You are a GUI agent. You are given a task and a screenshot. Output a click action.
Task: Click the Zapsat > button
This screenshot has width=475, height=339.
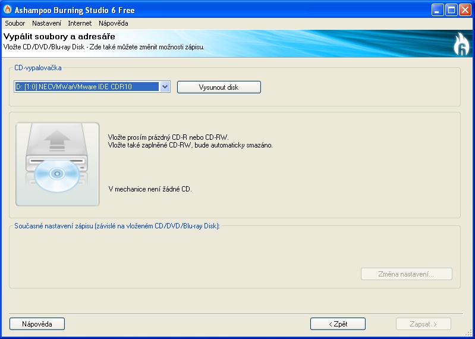(423, 324)
